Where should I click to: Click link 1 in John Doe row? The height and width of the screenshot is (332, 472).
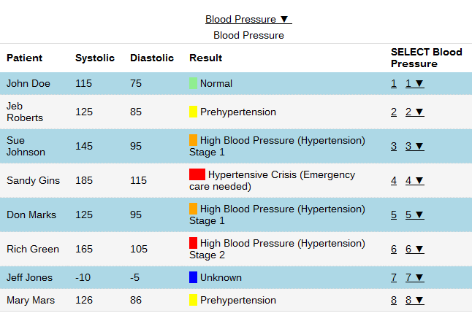(x=394, y=83)
